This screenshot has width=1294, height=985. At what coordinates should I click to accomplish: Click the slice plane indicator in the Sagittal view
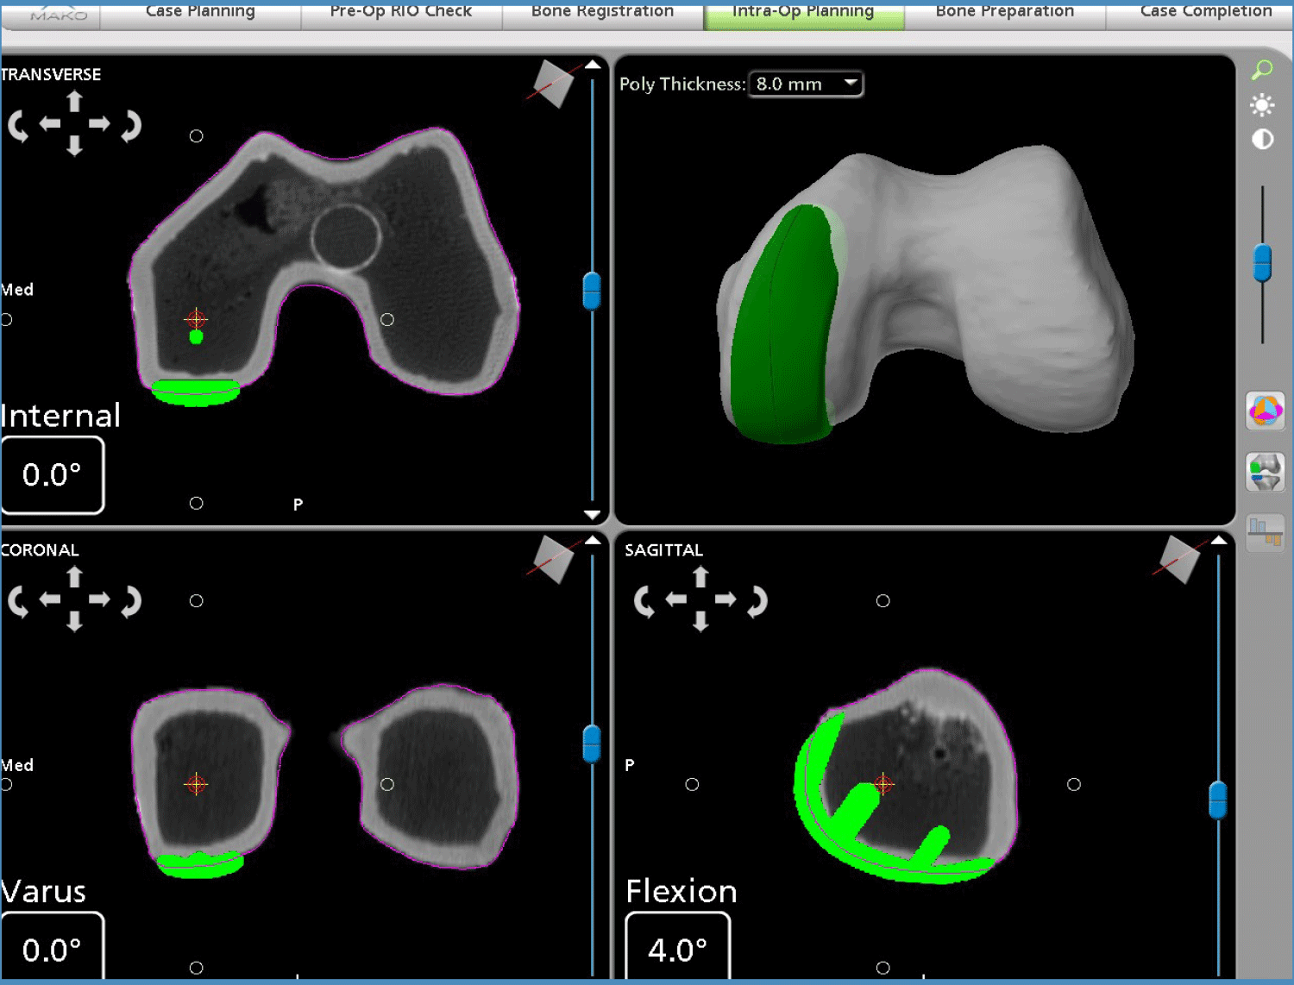[1179, 561]
